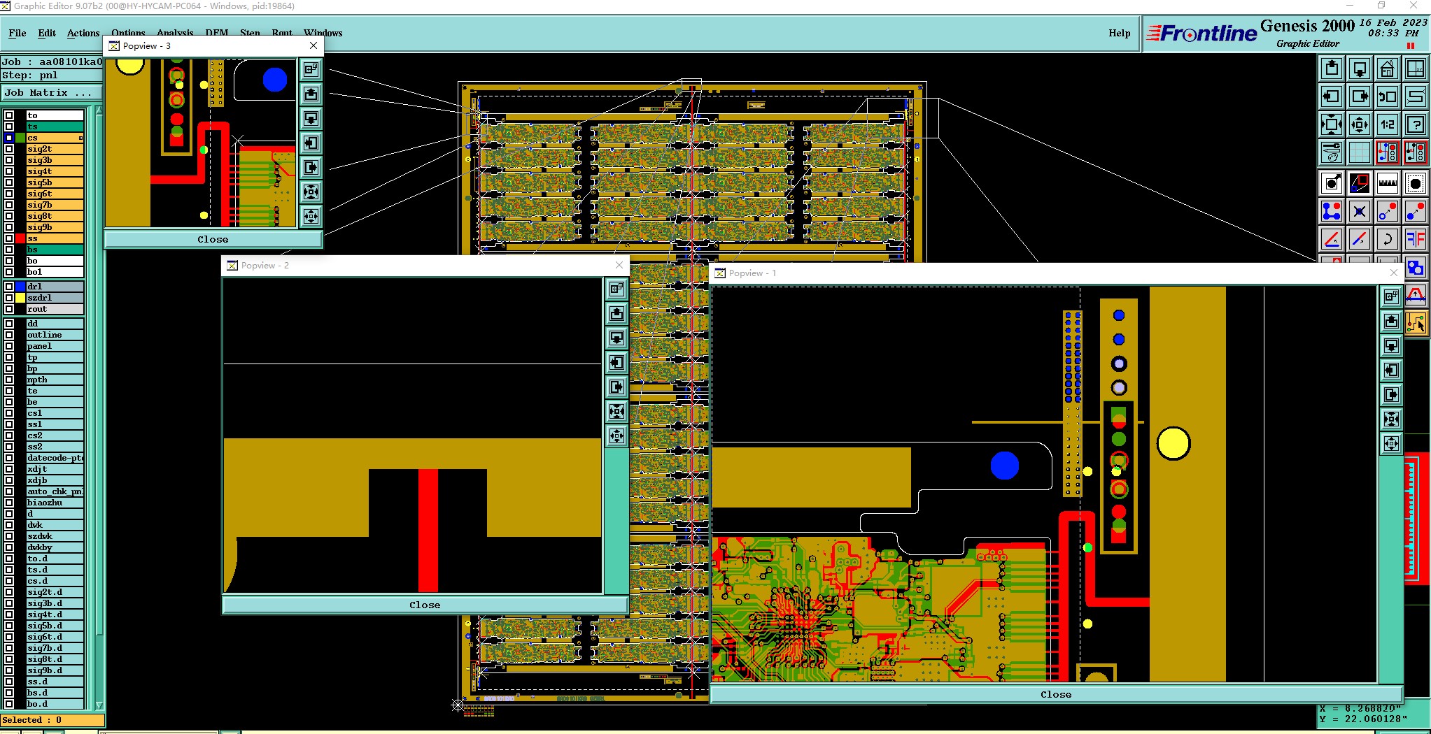1431x734 pixels.
Task: Click the circular arrow rotate icon
Action: tap(1387, 239)
